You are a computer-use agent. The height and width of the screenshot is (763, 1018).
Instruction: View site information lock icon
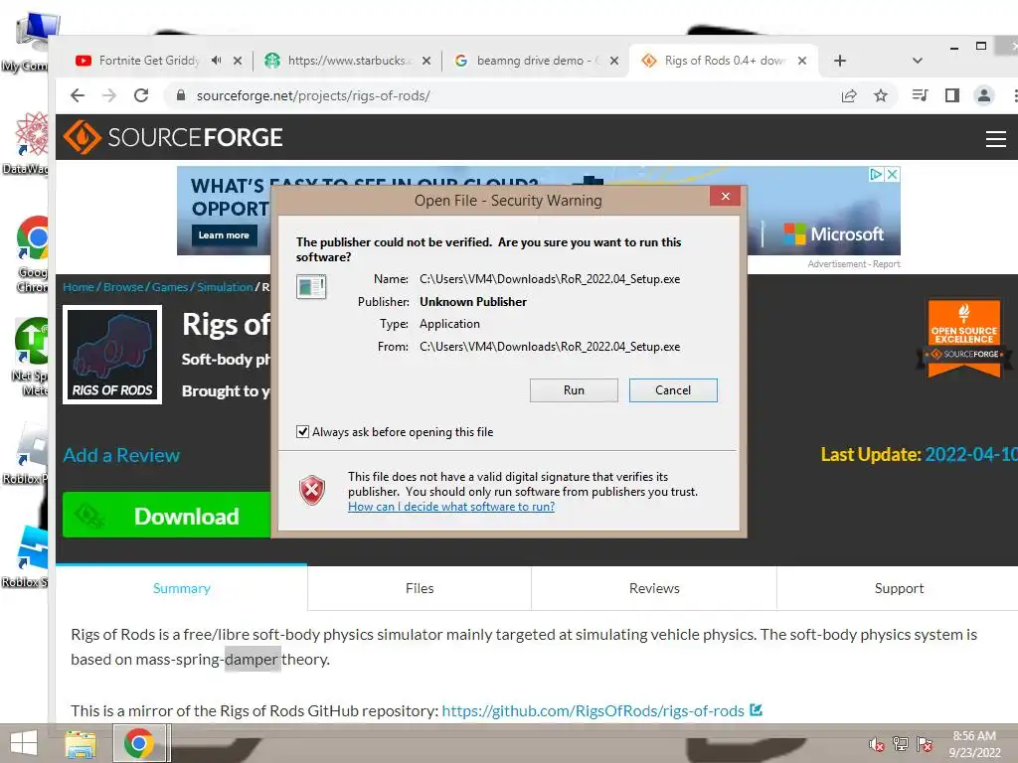tap(181, 95)
